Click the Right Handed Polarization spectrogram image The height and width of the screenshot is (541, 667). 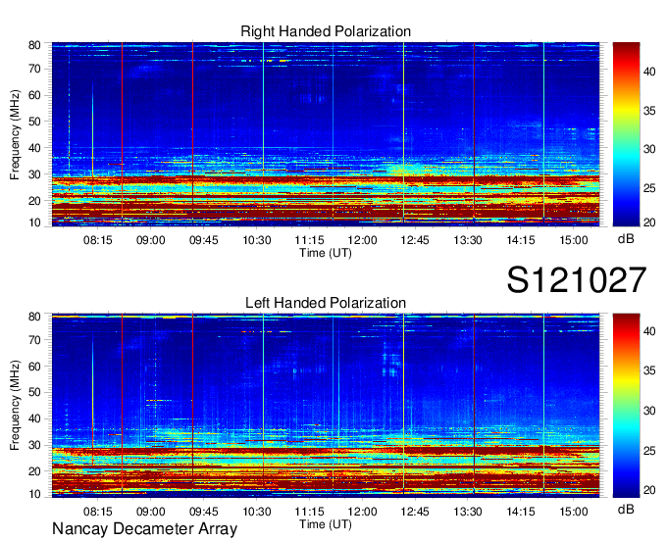[326, 134]
